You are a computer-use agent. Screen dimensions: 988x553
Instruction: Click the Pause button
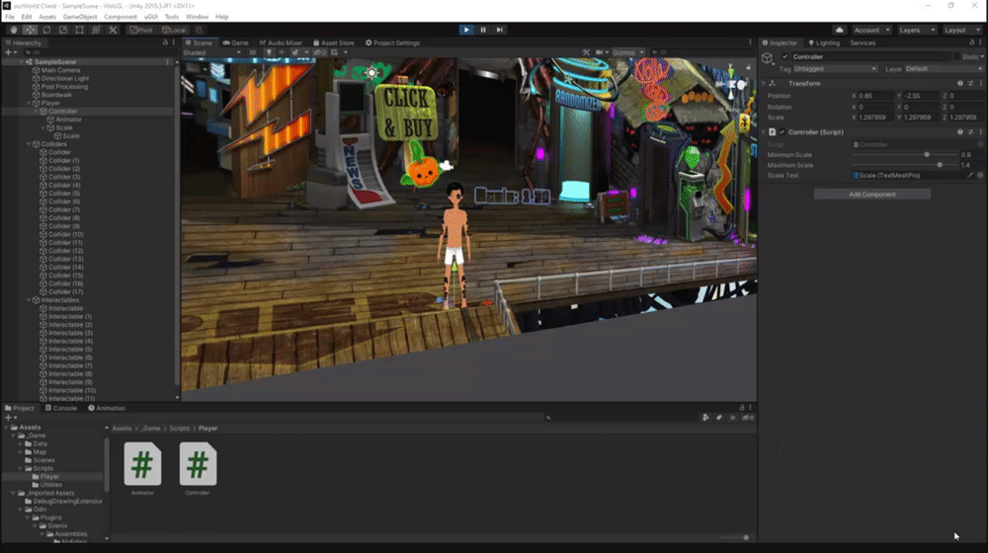point(483,30)
